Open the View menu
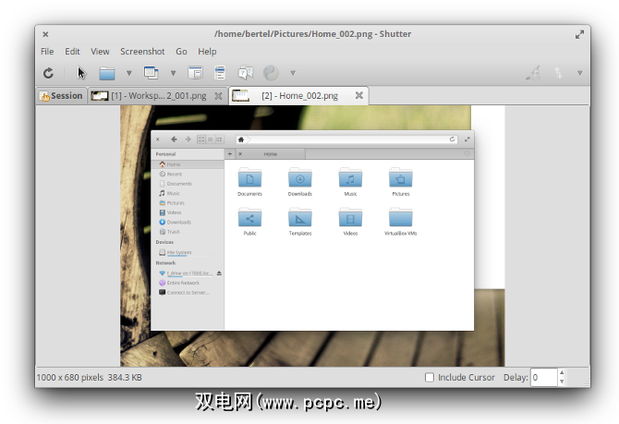The width and height of the screenshot is (619, 424). (x=100, y=52)
